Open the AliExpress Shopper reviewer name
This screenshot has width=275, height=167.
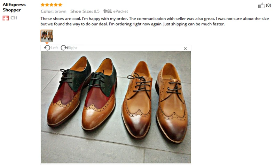(14, 7)
